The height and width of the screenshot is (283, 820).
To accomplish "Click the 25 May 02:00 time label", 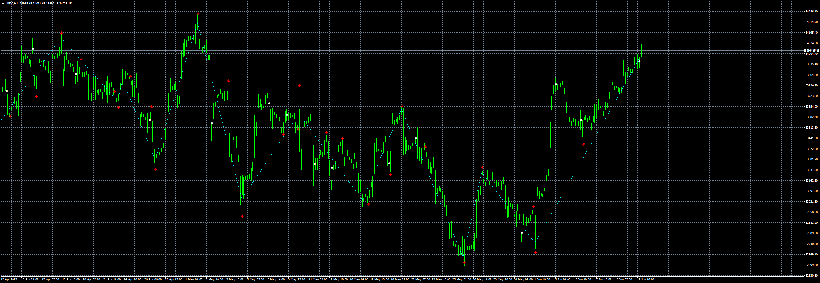I will (462, 279).
